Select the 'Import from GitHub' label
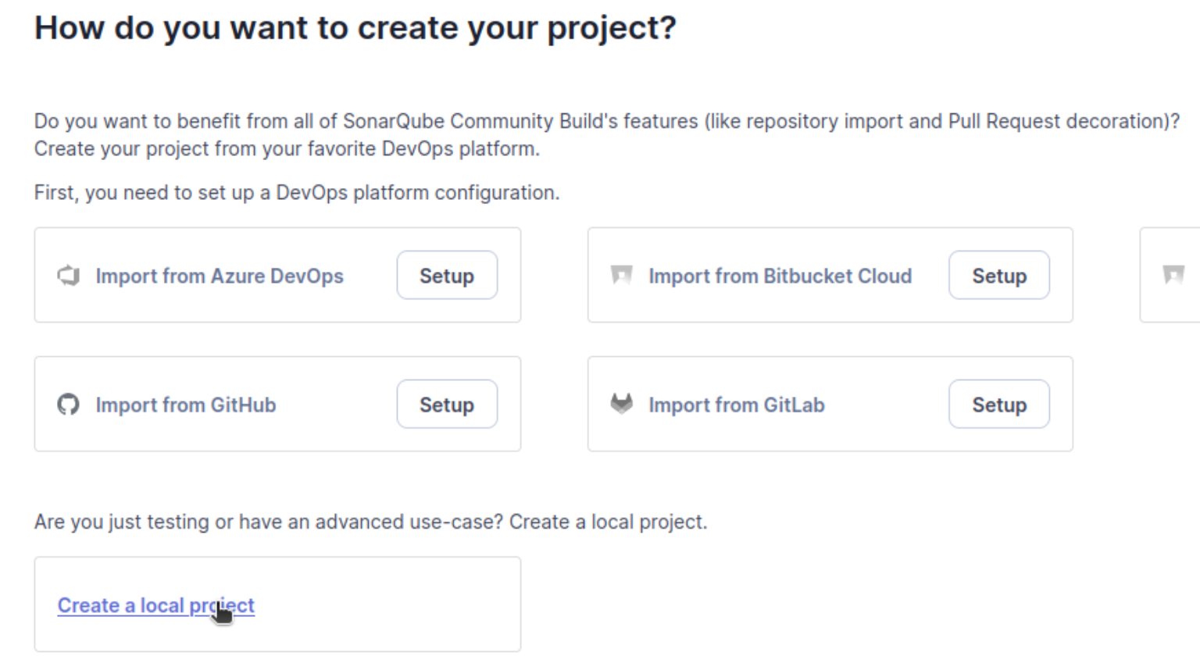The width and height of the screenshot is (1200, 670). click(x=186, y=404)
